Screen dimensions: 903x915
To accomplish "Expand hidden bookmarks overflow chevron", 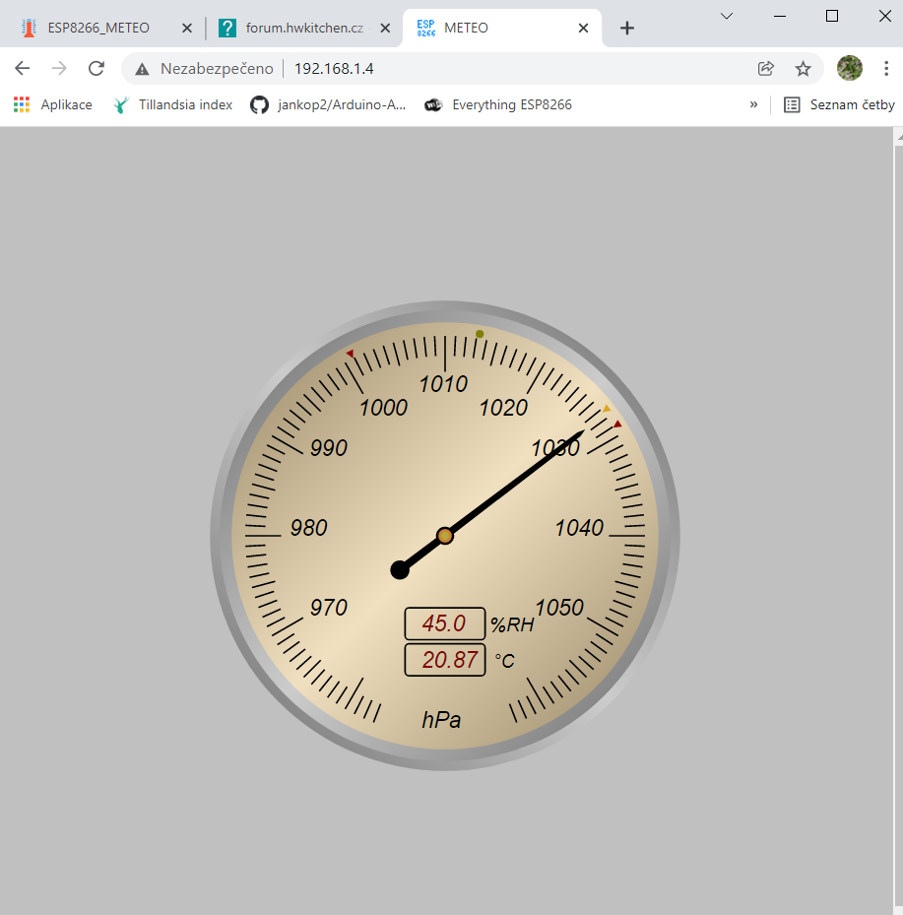I will (x=753, y=104).
